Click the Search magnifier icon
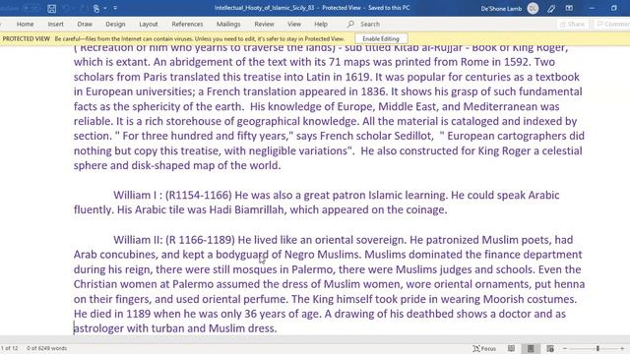 350,24
